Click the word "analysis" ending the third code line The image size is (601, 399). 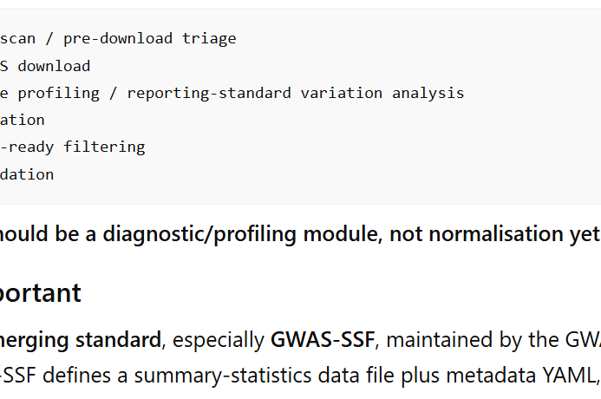point(428,93)
